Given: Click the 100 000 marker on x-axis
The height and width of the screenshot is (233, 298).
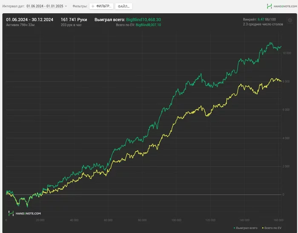Looking at the screenshot, I should [176, 220].
